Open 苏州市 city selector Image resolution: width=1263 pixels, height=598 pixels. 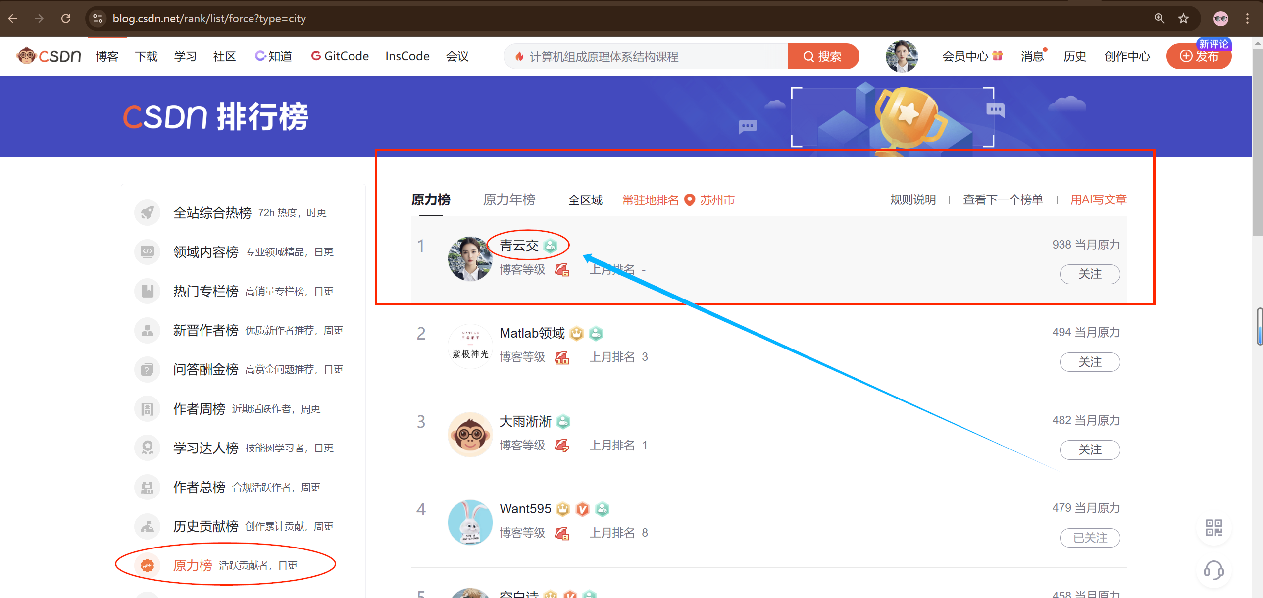click(x=717, y=200)
